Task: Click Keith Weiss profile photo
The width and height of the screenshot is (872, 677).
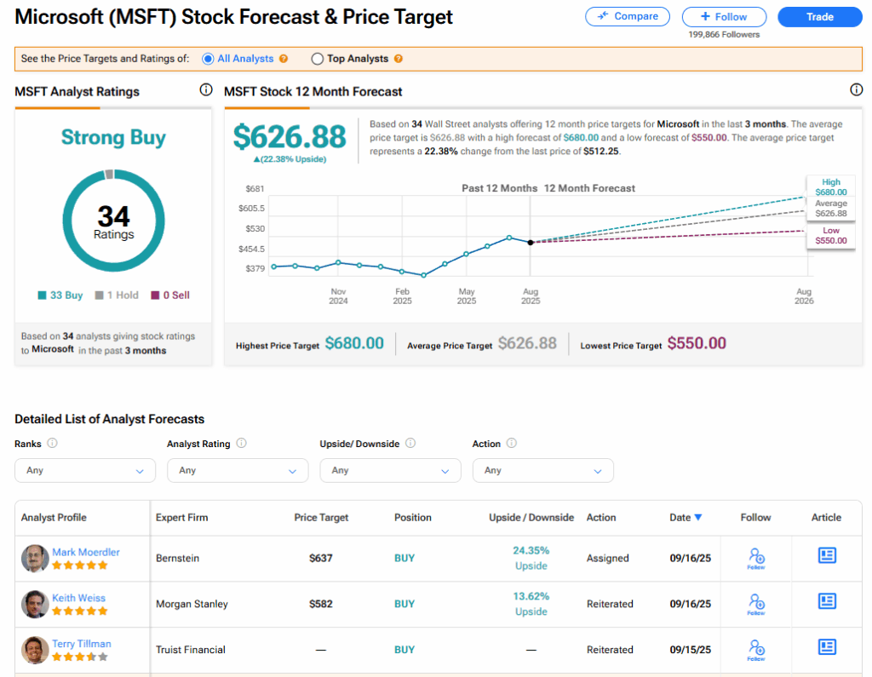Action: coord(35,604)
